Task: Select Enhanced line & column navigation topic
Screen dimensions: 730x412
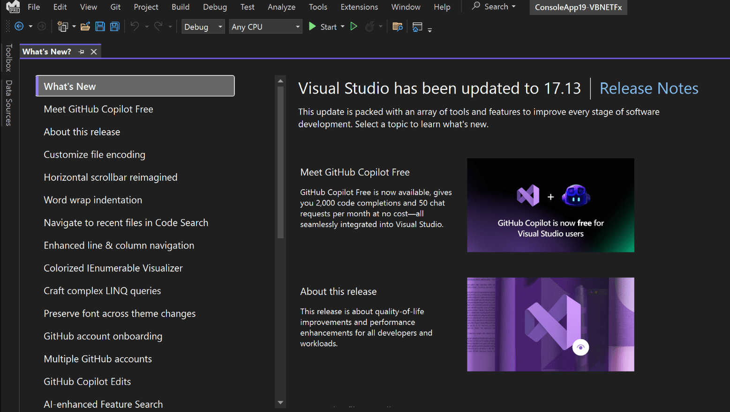Action: pyautogui.click(x=119, y=245)
